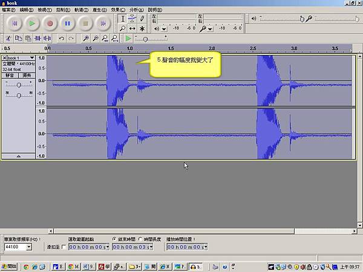Select the Zoom magnifier tool
The height and width of the screenshot is (272, 363).
pos(123,28)
